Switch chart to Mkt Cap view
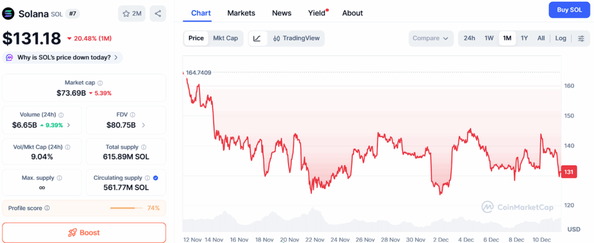 click(225, 39)
